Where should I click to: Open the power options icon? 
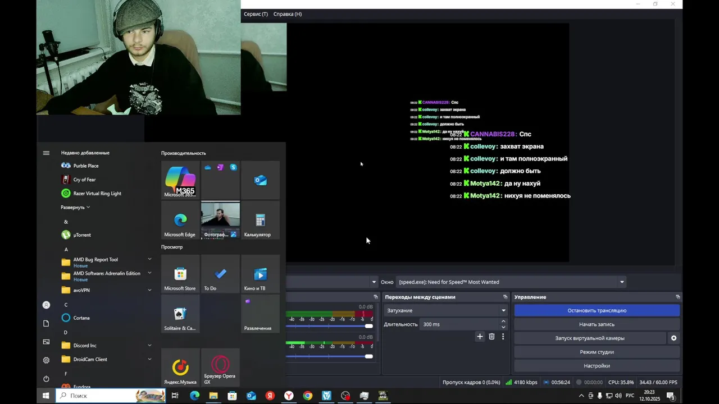pos(46,379)
